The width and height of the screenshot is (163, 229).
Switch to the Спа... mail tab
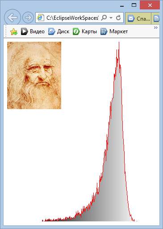point(138,18)
